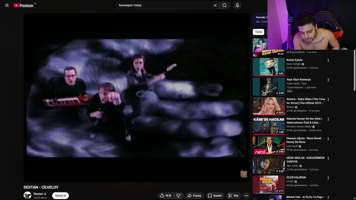The image size is (356, 200).
Task: Start voice search with microphone
Action: [237, 5]
